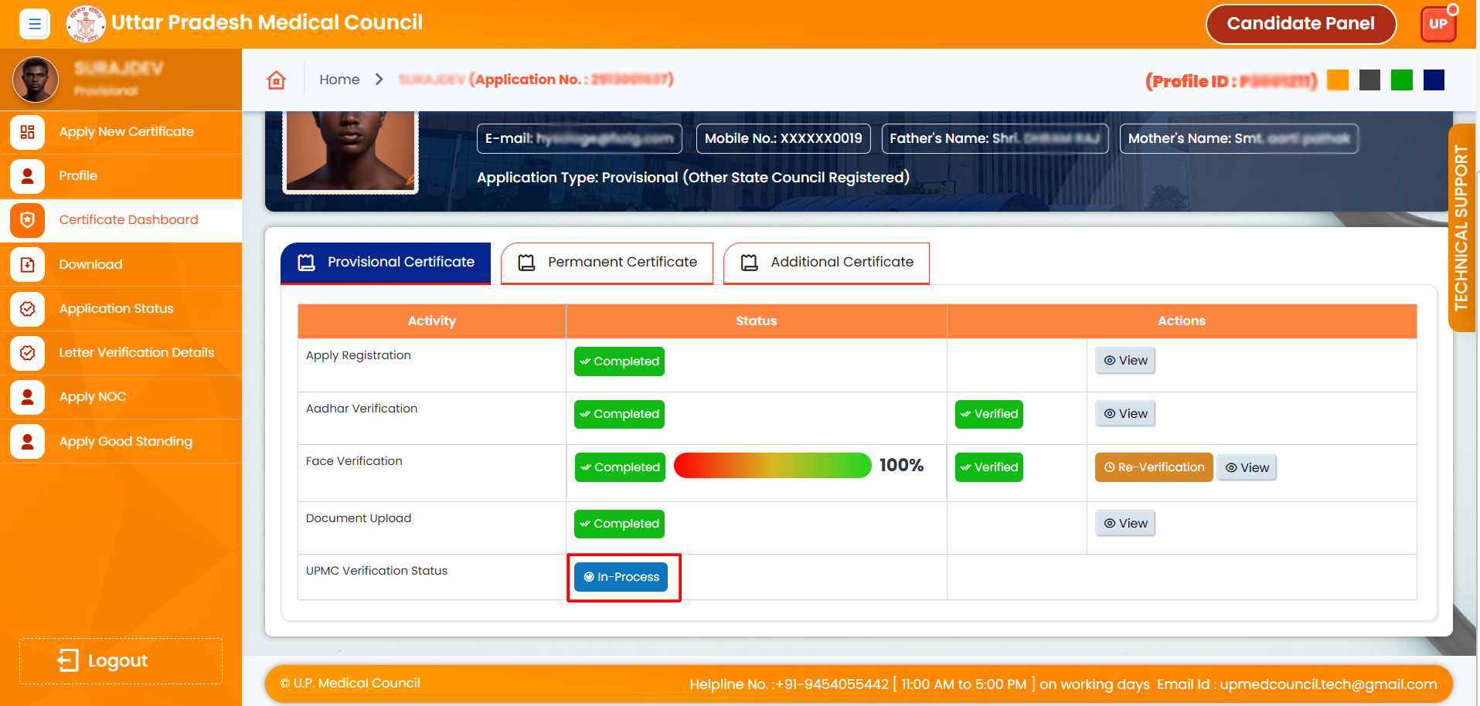Open Letter Verification Details icon
1480x706 pixels.
(27, 353)
